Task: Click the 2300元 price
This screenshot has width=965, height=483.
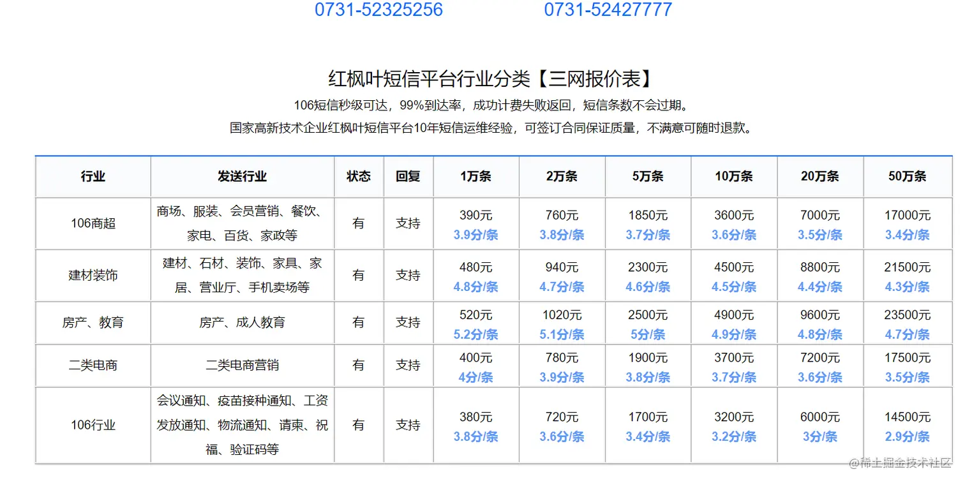Action: tap(648, 267)
